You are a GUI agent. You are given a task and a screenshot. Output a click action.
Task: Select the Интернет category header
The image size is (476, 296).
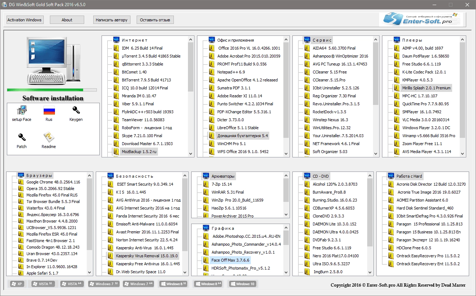[x=134, y=40]
